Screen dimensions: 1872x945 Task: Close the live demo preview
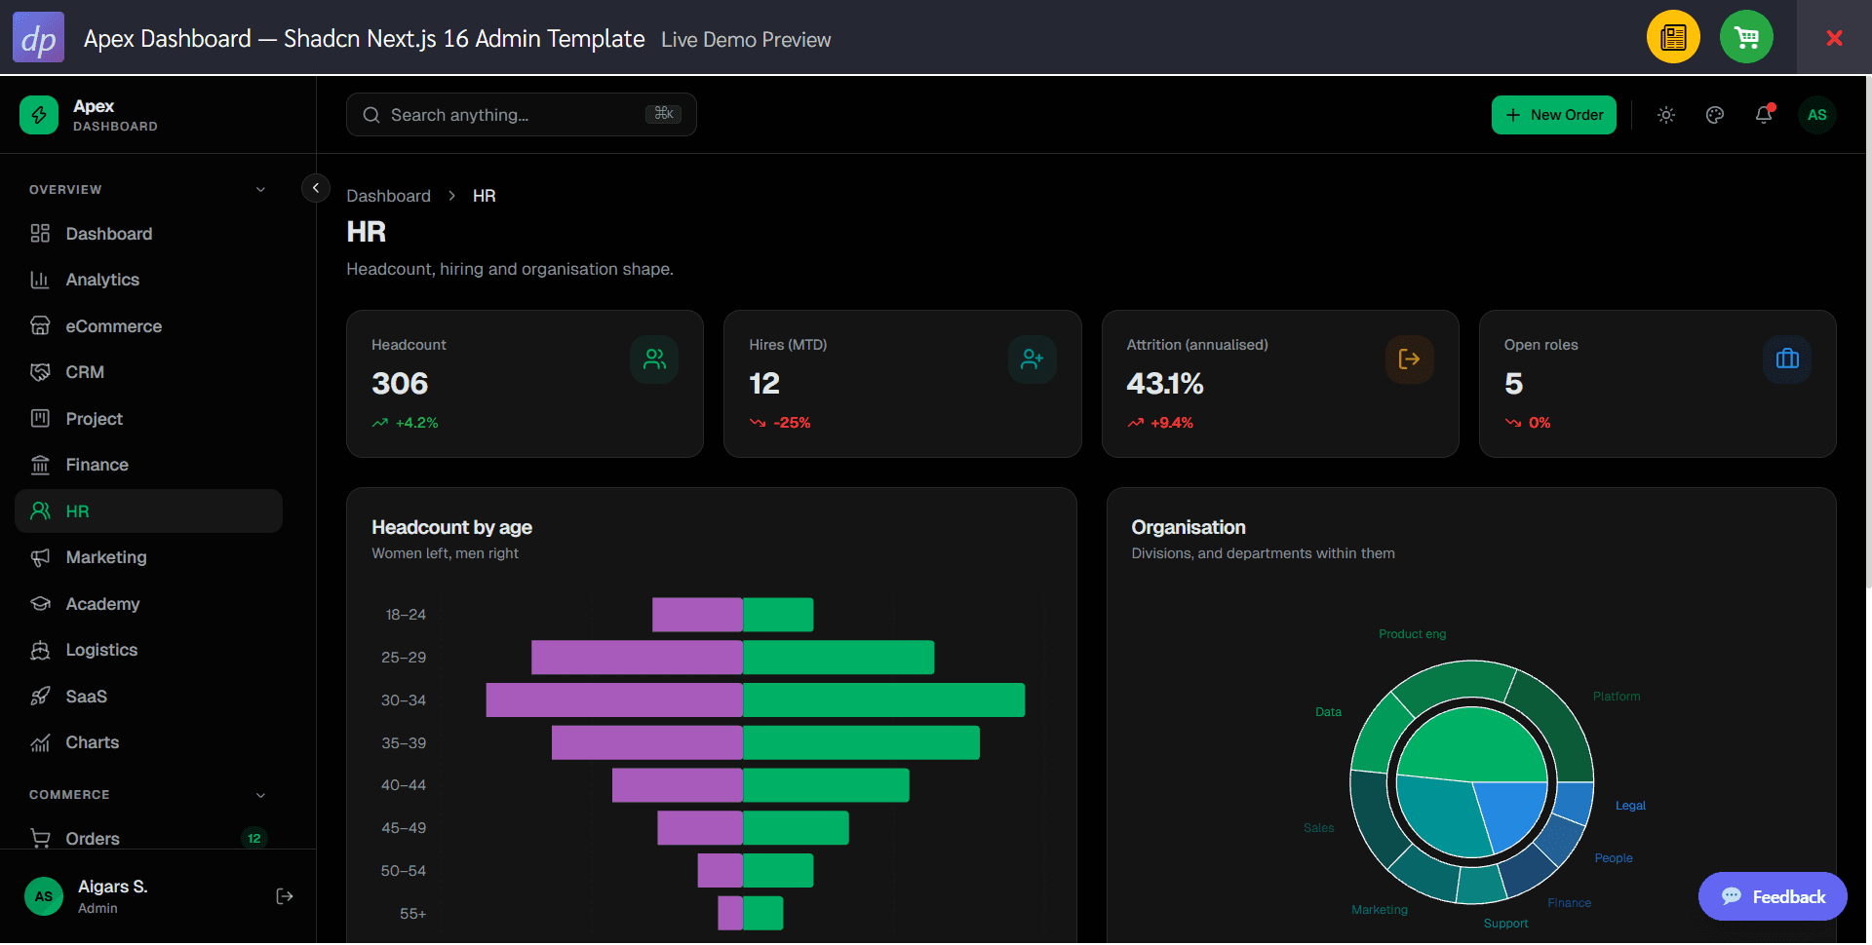[x=1834, y=37]
